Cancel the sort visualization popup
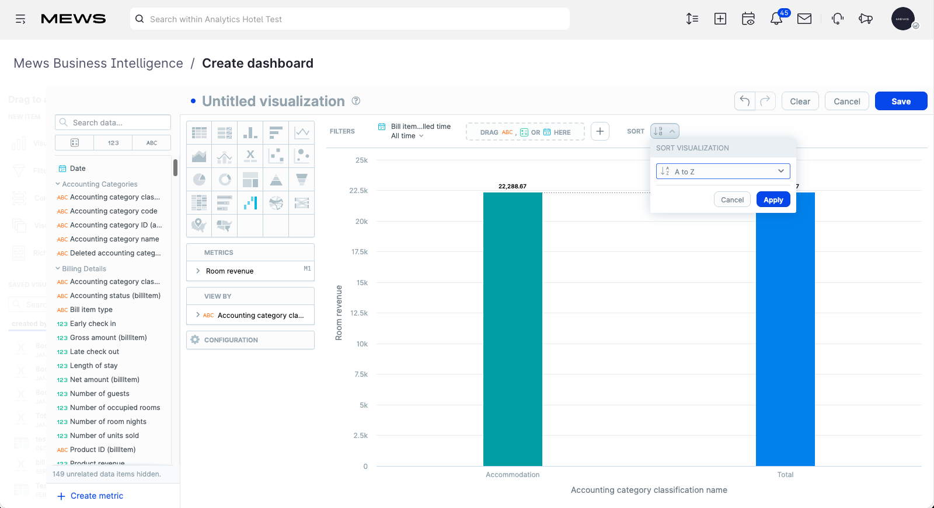Screen dimensions: 934x508 pos(732,199)
